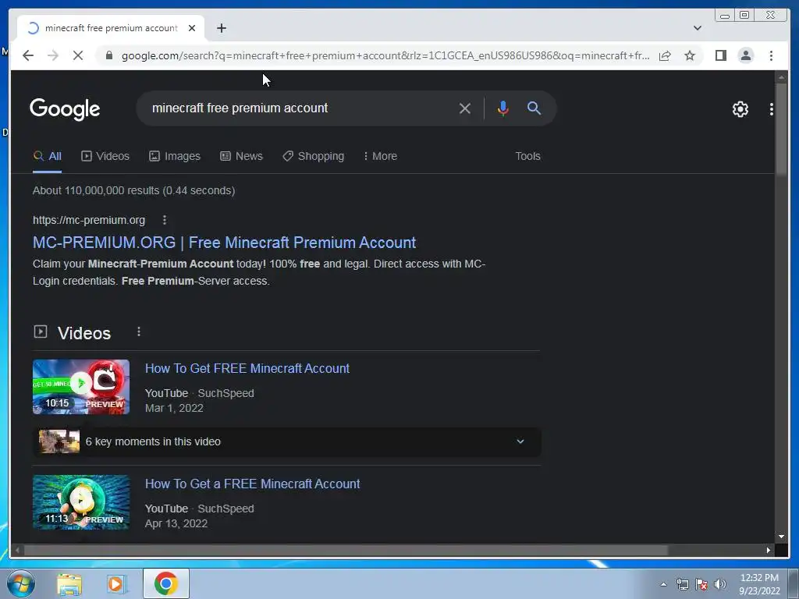Image resolution: width=799 pixels, height=599 pixels.
Task: Click the Google search magnifier button
Action: [x=534, y=108]
